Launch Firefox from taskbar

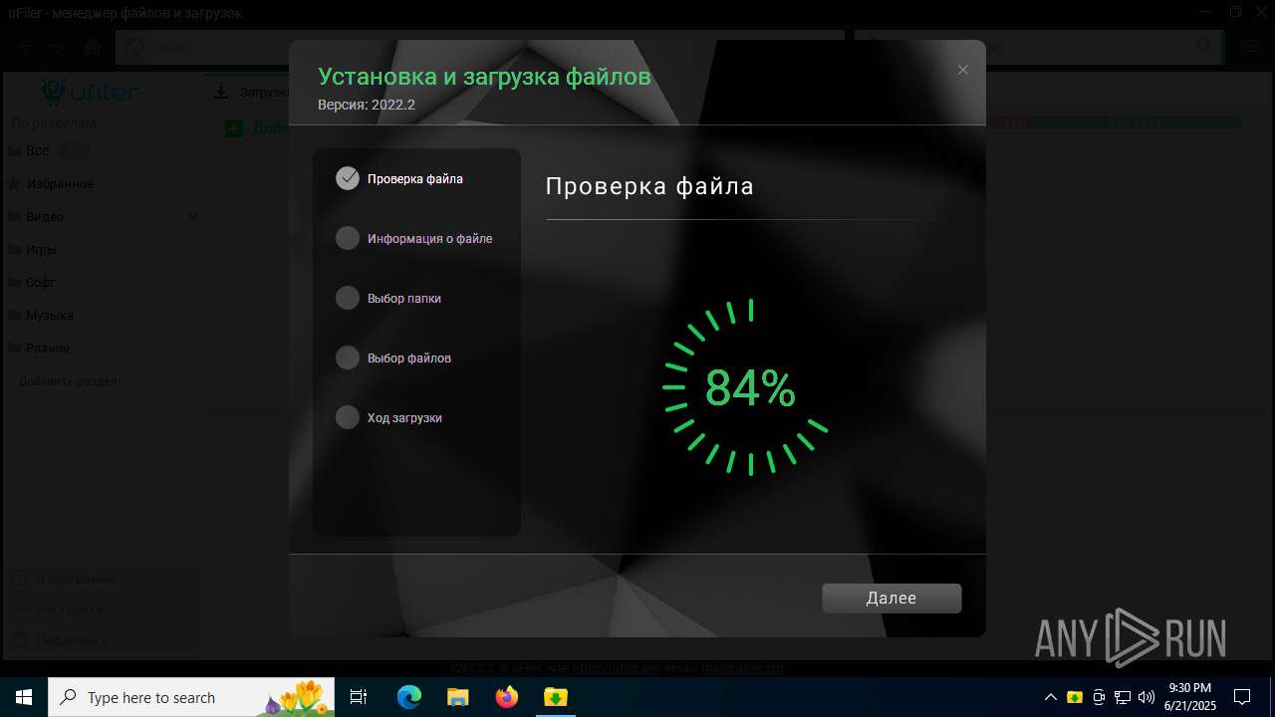(507, 697)
